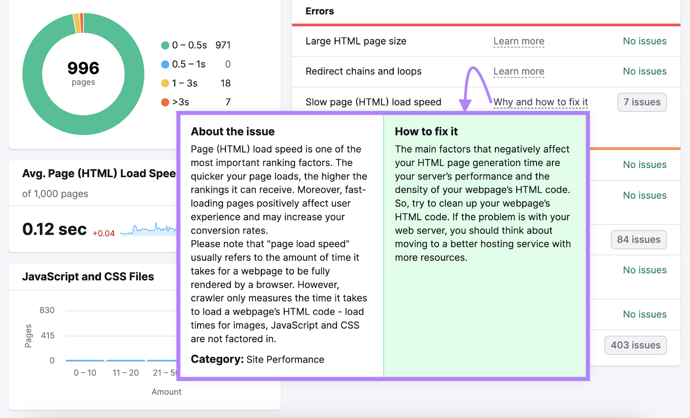Click the Redirect chains and loops label
The image size is (690, 418).
click(x=364, y=72)
